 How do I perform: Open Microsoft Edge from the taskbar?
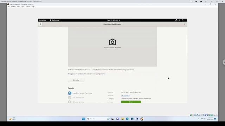(x=127, y=119)
